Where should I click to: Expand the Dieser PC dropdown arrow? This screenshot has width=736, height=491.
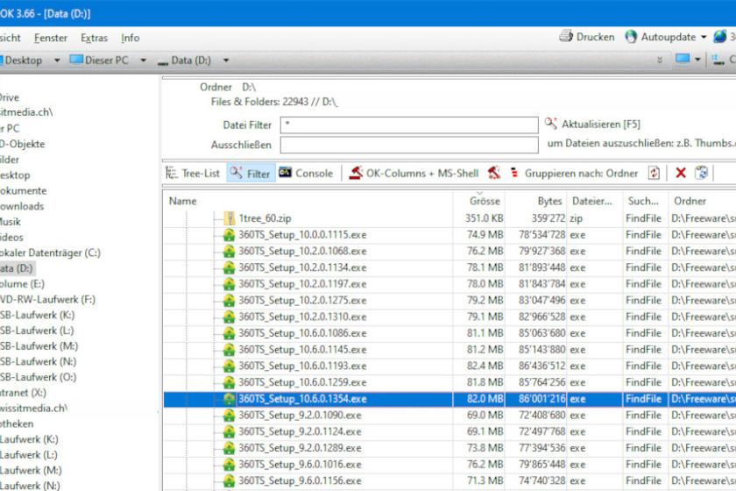click(143, 60)
